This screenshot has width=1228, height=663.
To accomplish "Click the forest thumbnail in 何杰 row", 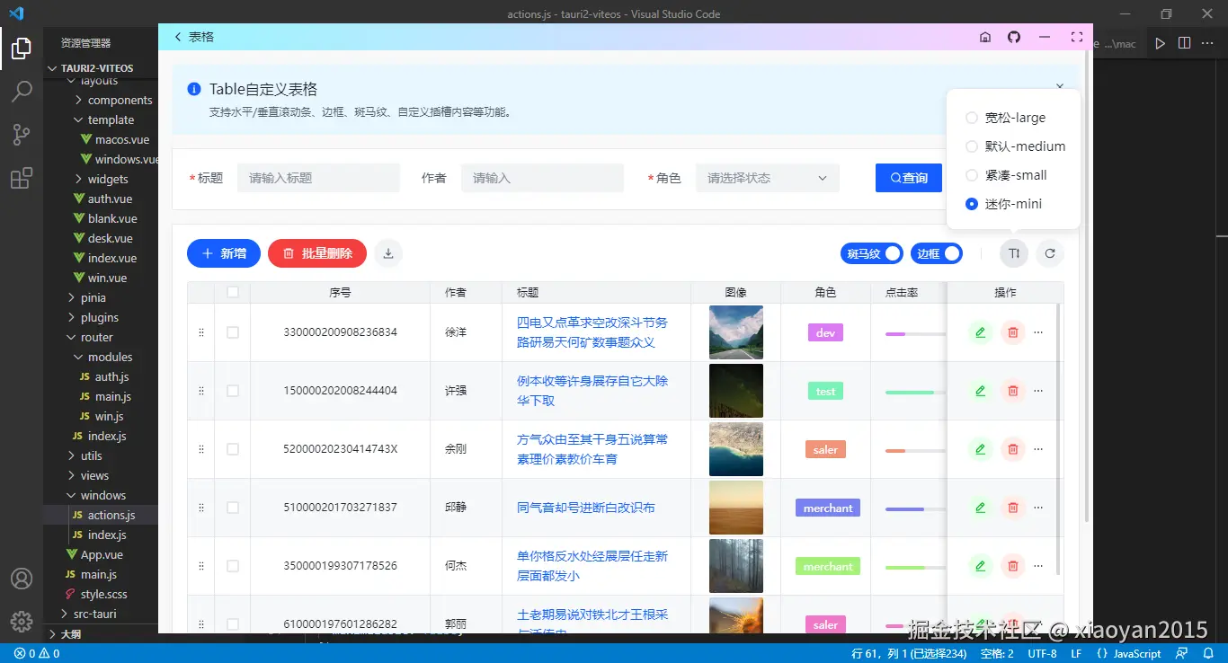I will tap(736, 566).
